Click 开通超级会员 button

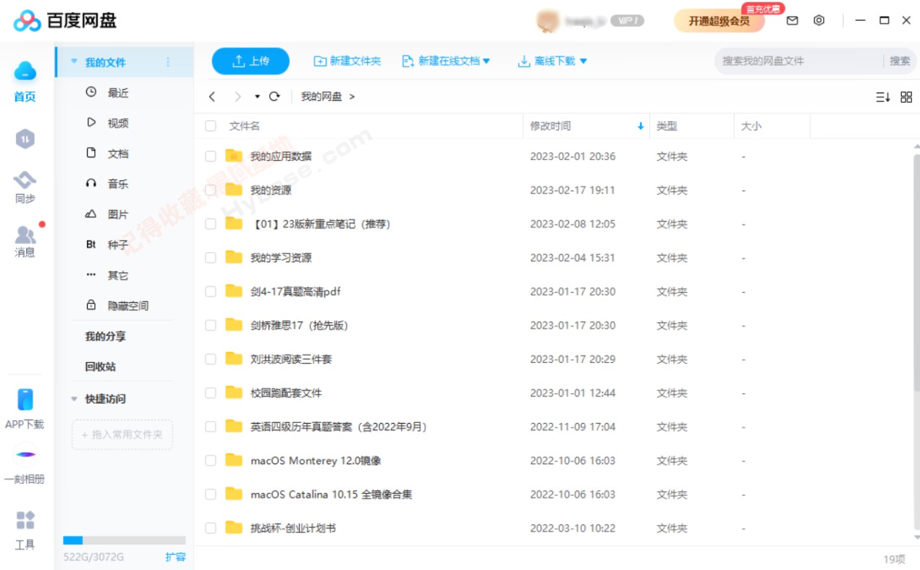tap(719, 21)
